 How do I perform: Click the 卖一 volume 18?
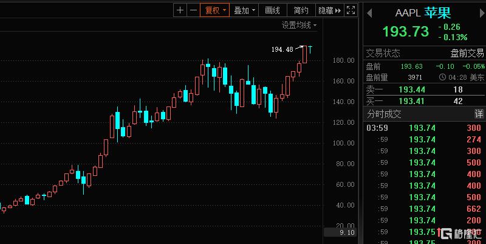[458, 89]
